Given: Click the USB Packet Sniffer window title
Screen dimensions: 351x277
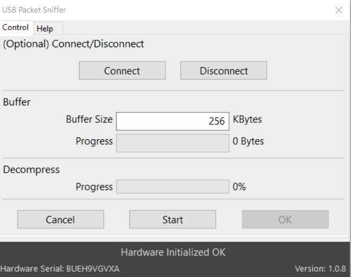Looking at the screenshot, I should pyautogui.click(x=34, y=10).
